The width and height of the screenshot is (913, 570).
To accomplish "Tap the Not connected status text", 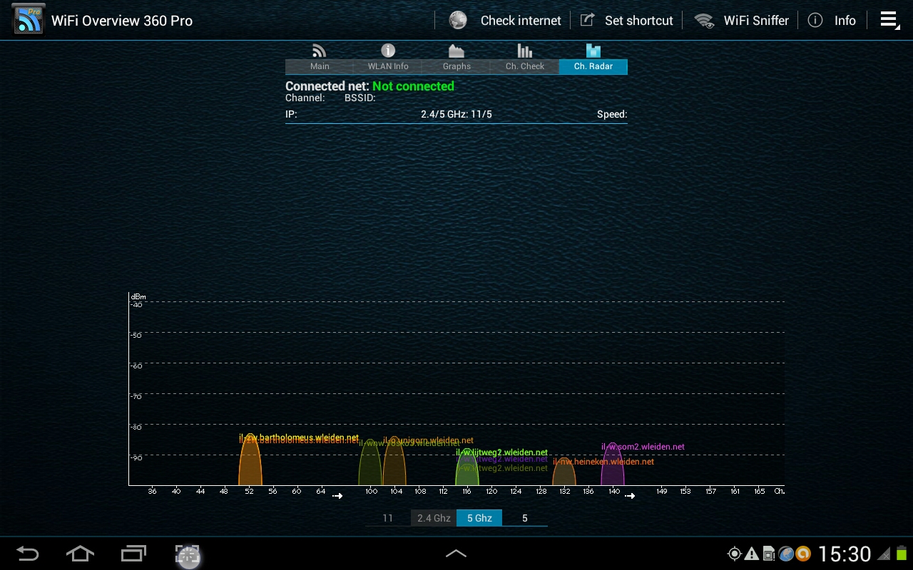I will click(413, 86).
